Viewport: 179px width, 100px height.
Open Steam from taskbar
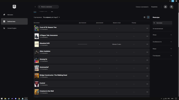click(9, 99)
